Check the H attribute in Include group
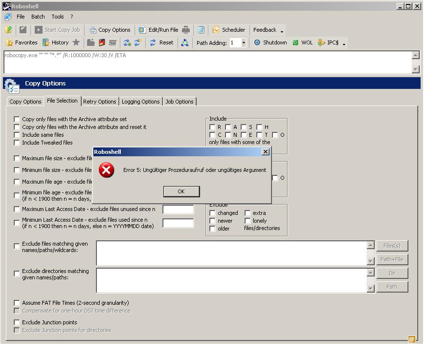The width and height of the screenshot is (425, 357). [x=259, y=127]
